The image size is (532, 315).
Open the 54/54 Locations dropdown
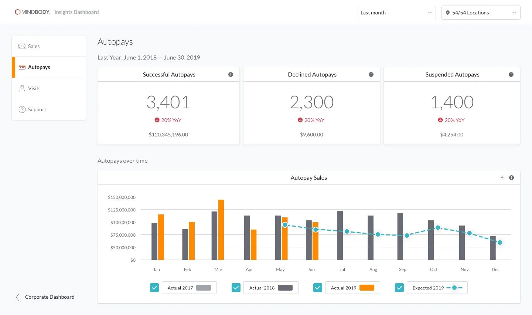(481, 13)
